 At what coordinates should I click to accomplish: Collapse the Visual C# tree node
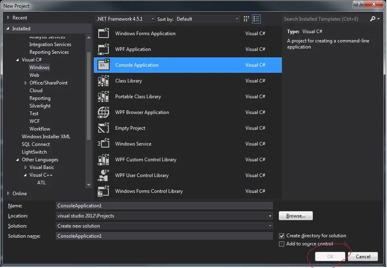17,60
